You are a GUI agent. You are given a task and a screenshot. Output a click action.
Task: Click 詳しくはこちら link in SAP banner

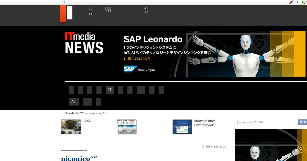click(137, 59)
